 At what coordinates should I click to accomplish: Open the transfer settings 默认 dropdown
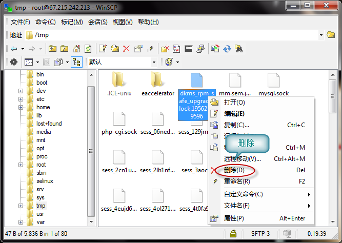coord(122,62)
